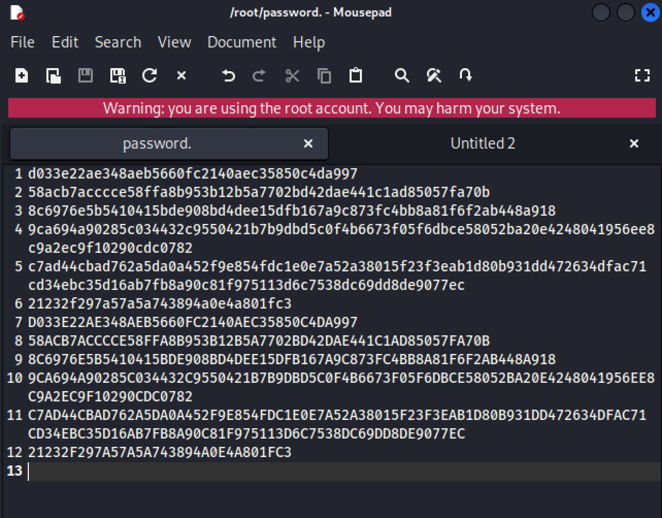The height and width of the screenshot is (518, 662).
Task: Open Find and Replace tool
Action: click(x=434, y=76)
